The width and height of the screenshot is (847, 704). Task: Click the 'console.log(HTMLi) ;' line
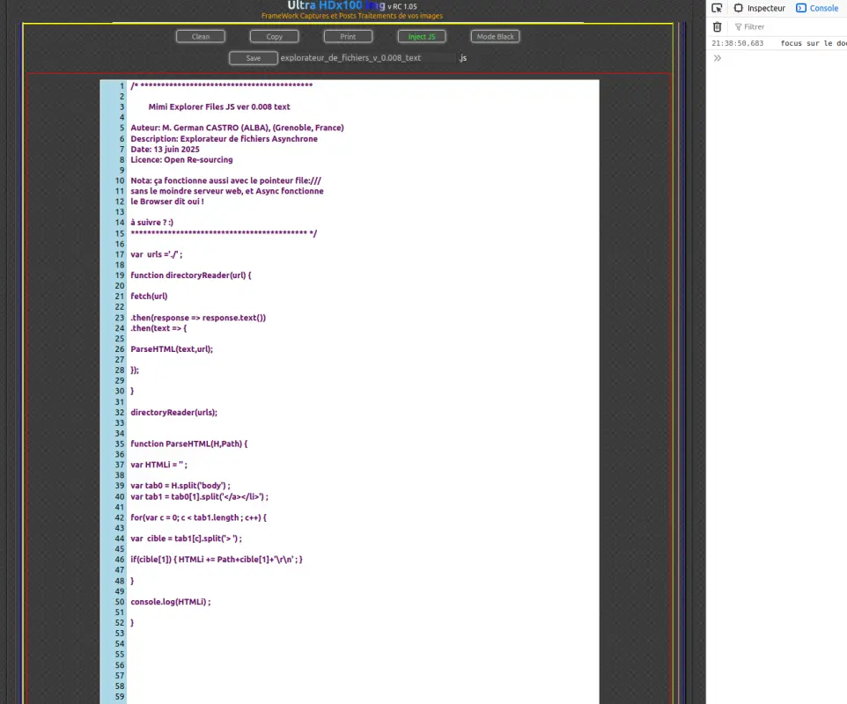171,602
